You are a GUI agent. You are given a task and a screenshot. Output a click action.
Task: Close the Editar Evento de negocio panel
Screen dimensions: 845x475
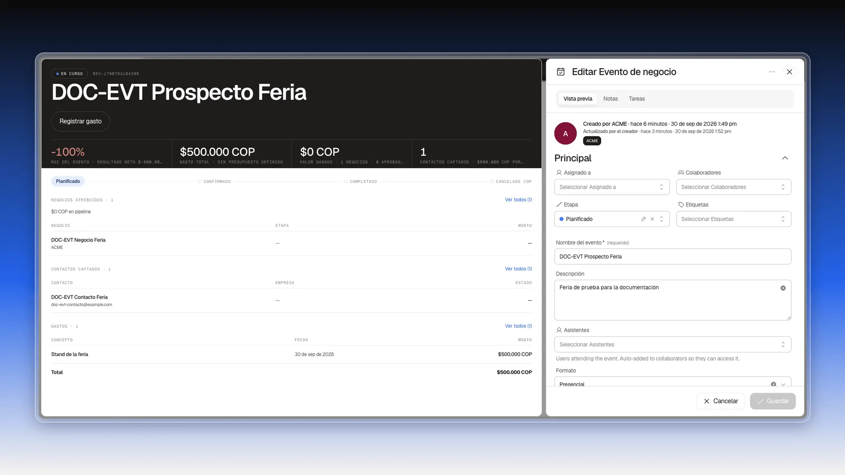pyautogui.click(x=790, y=72)
